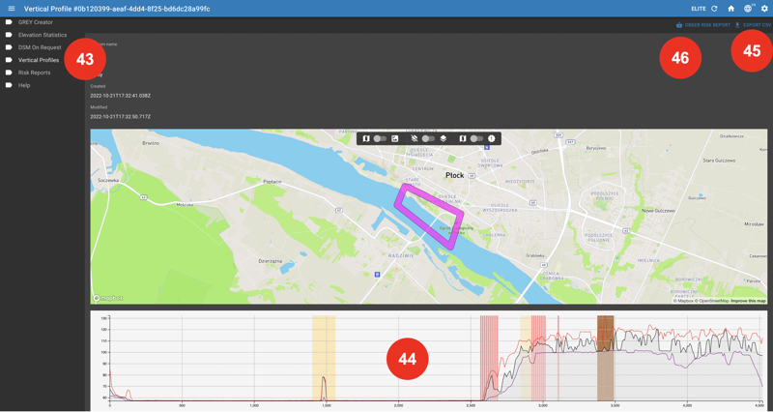Toggle the first map style switch

coord(380,139)
